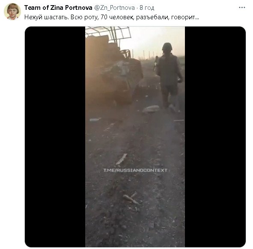Image resolution: width=253 pixels, height=249 pixels.
Task: Open the tweet via the '8 год' timestamp
Action: (x=147, y=8)
